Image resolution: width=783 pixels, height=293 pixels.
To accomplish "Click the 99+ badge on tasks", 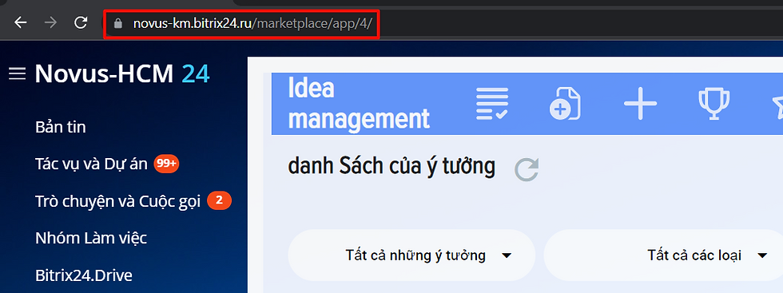I will [x=166, y=163].
